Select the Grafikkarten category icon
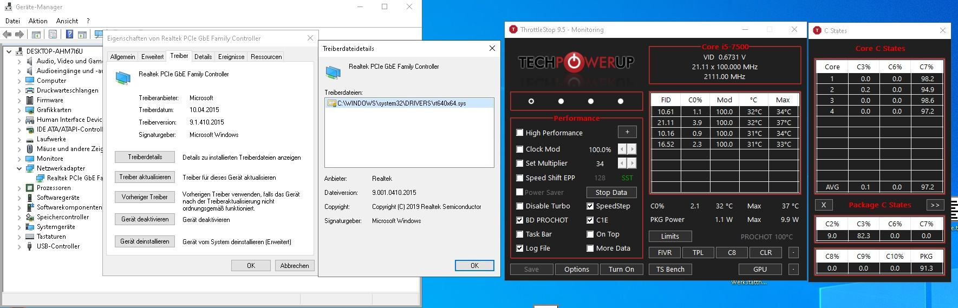The height and width of the screenshot is (308, 958). click(30, 110)
